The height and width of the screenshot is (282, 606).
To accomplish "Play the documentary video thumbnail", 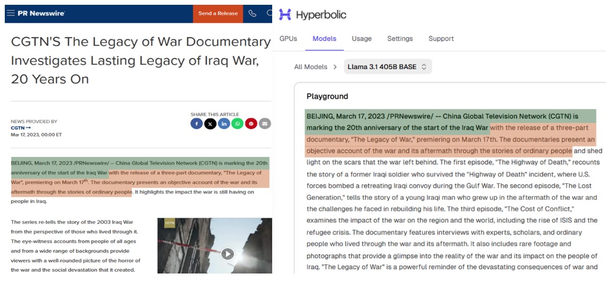I will [228, 254].
